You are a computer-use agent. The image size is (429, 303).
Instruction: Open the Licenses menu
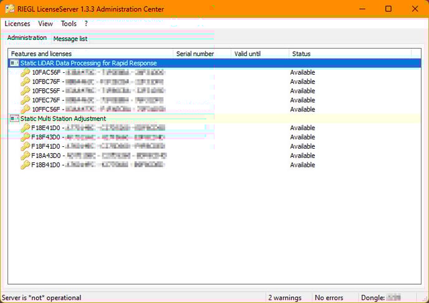coord(17,24)
